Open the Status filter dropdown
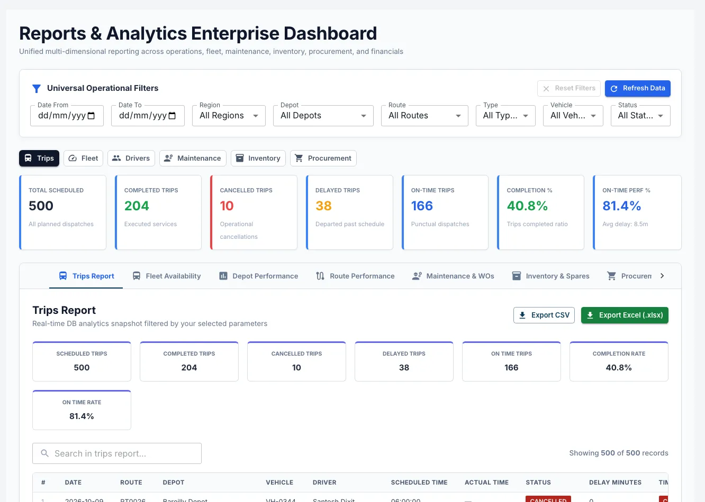705x502 pixels. [x=640, y=116]
